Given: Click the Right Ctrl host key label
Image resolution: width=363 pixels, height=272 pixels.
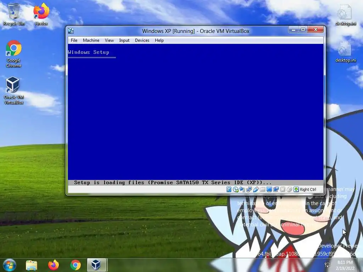Looking at the screenshot, I should coord(308,189).
